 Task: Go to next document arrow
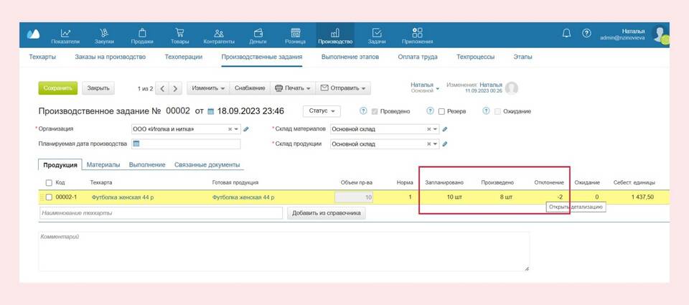(175, 88)
